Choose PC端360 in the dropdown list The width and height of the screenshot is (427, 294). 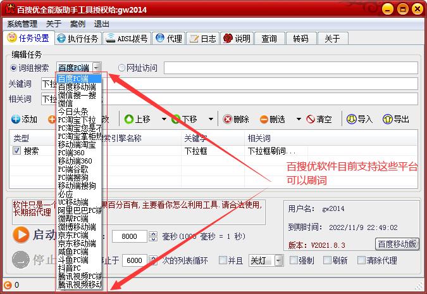tap(78, 153)
